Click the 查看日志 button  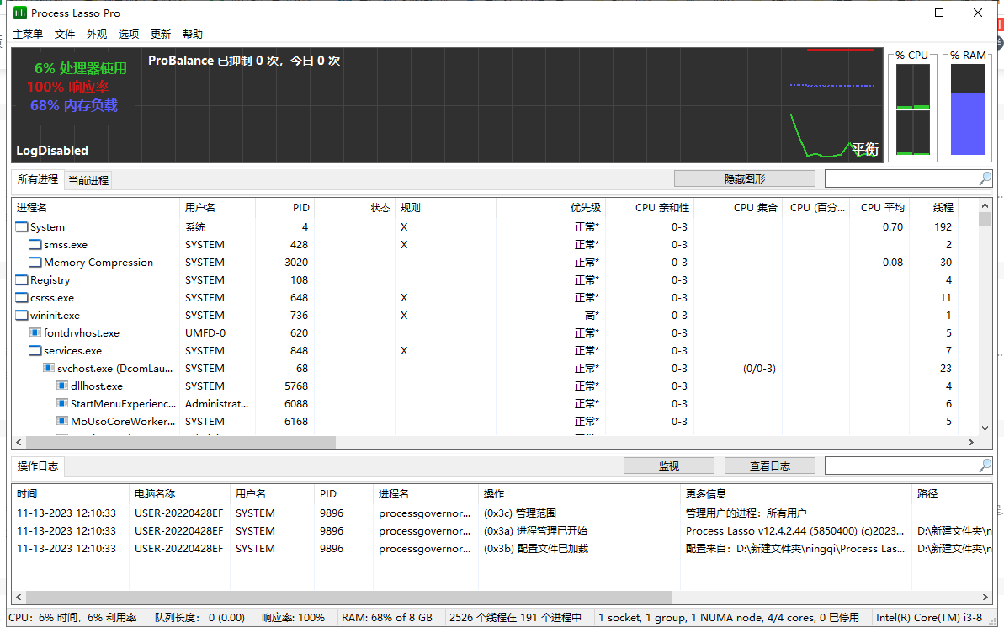(x=769, y=465)
